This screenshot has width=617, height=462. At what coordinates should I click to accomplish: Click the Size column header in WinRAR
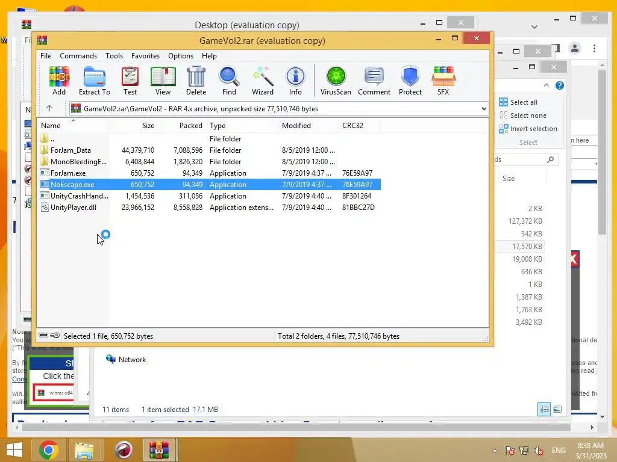(x=133, y=126)
